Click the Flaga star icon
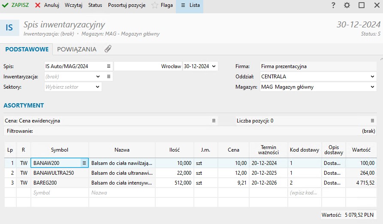The image size is (383, 224). (155, 6)
